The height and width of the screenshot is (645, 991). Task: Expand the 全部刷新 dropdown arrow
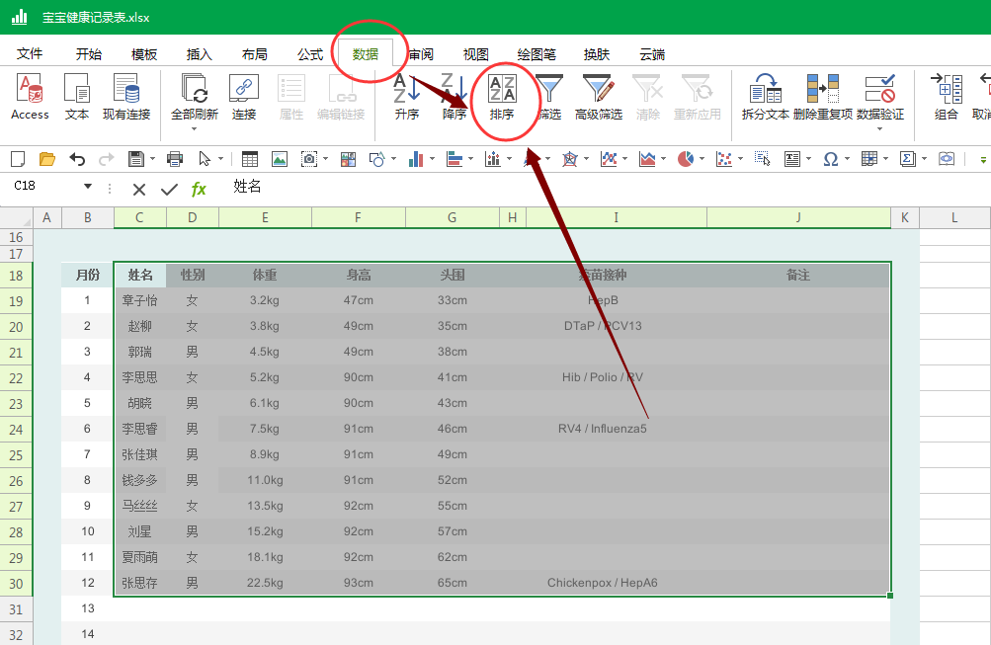click(x=194, y=128)
